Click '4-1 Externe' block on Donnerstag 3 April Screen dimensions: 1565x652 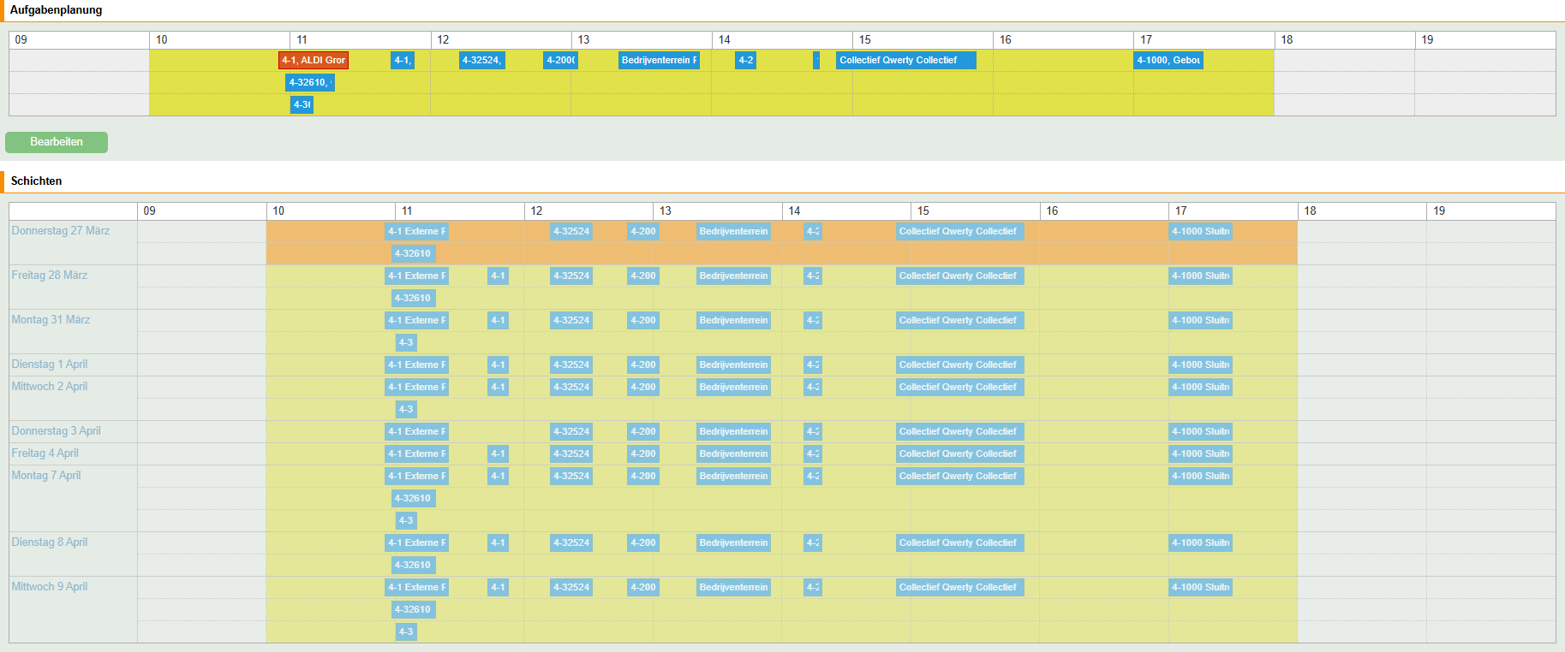416,432
